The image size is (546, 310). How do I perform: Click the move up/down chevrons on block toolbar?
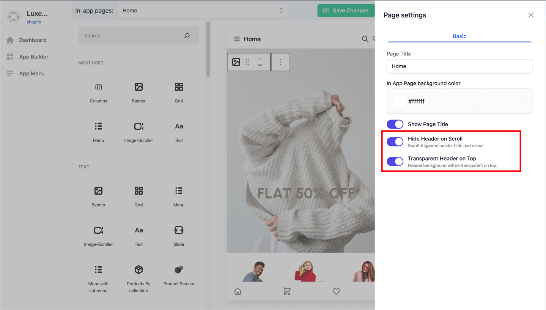(x=260, y=62)
